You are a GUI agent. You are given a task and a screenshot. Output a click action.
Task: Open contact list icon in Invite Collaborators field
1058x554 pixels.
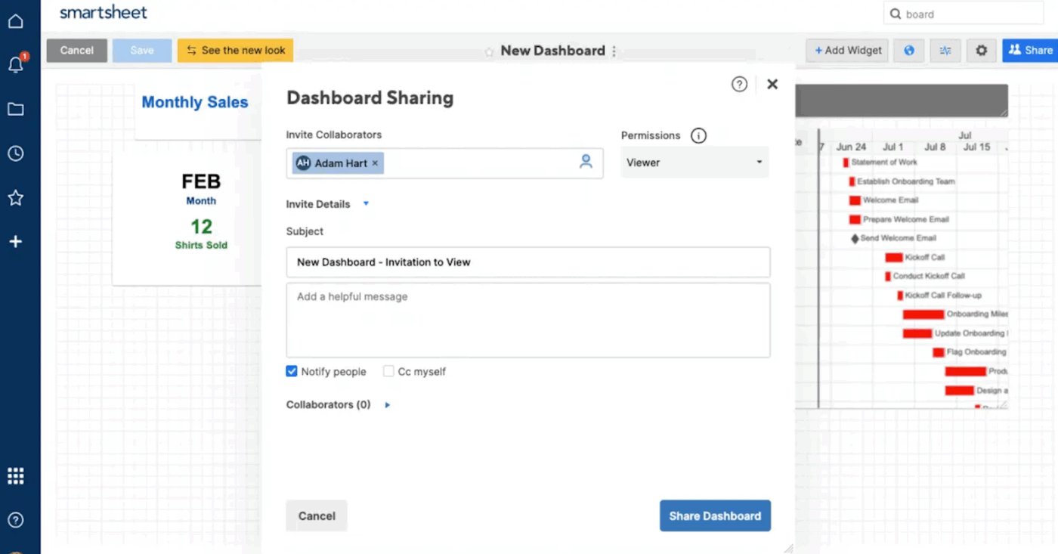point(586,161)
